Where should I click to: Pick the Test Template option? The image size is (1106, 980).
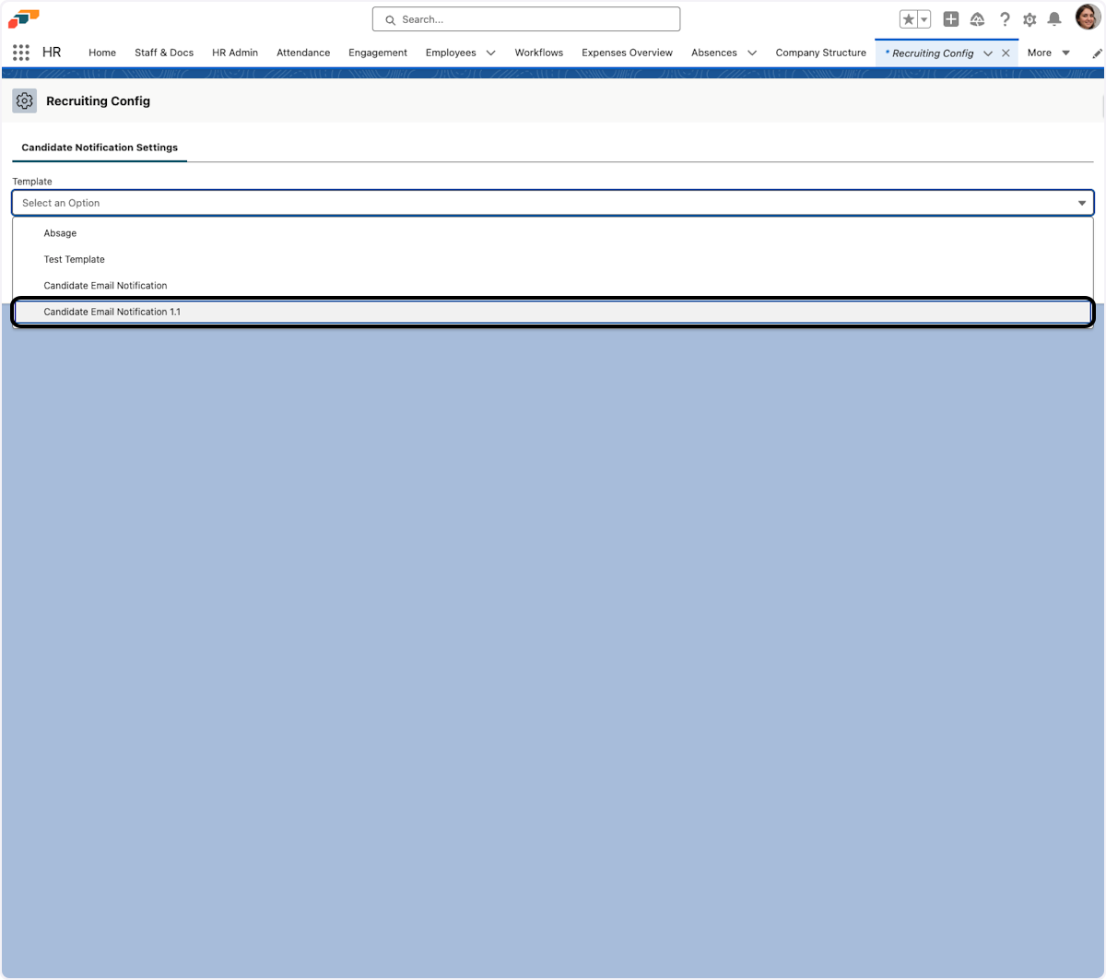click(x=74, y=259)
